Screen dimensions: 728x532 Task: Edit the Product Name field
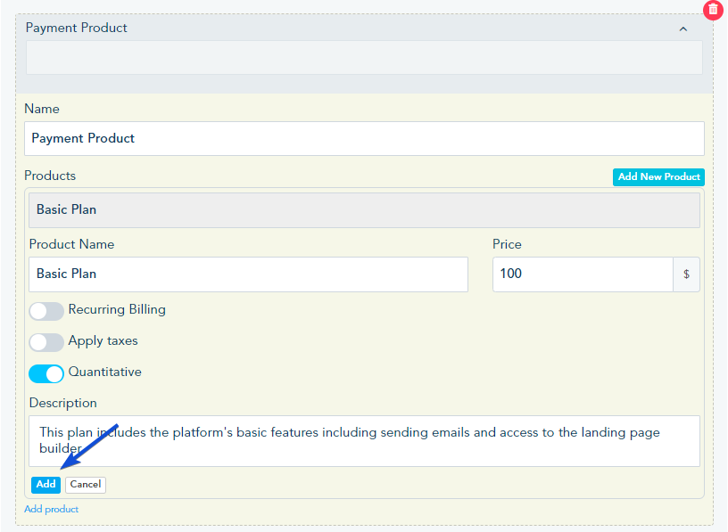tap(248, 274)
